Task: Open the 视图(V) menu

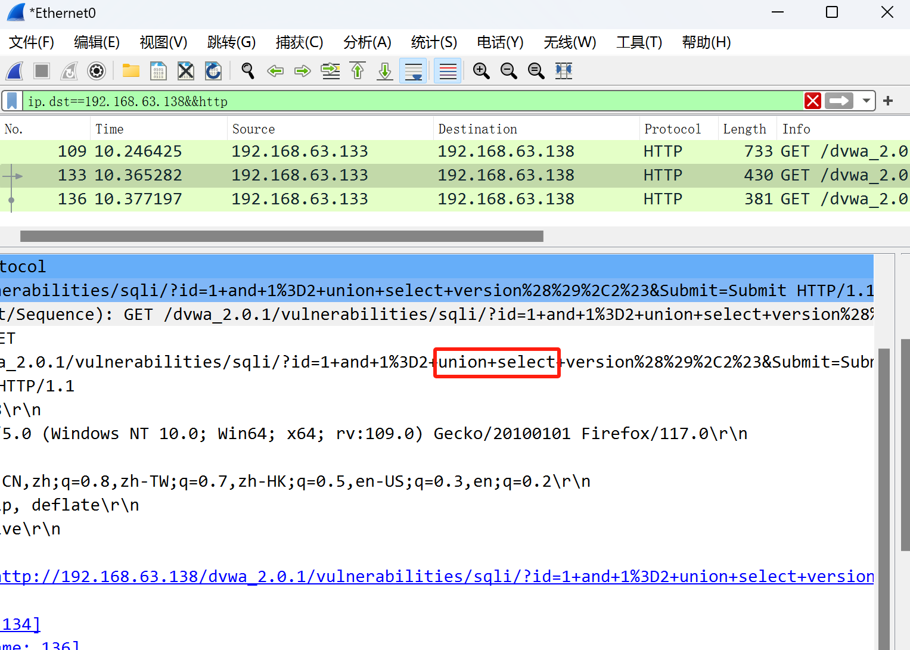Action: [163, 42]
